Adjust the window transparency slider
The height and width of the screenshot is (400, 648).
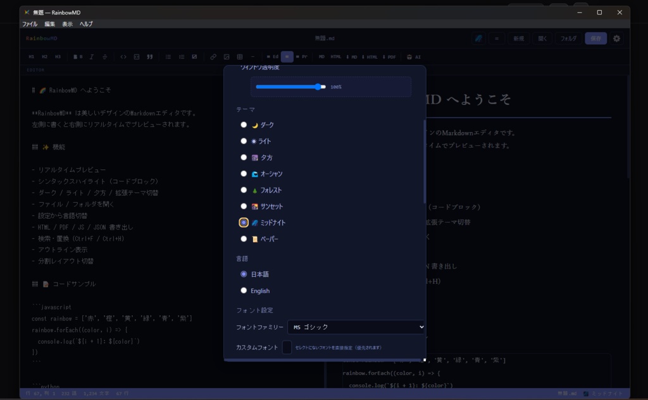(320, 87)
